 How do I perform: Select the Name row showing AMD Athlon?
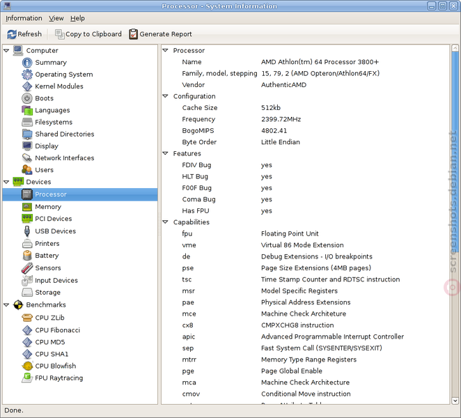pyautogui.click(x=305, y=62)
